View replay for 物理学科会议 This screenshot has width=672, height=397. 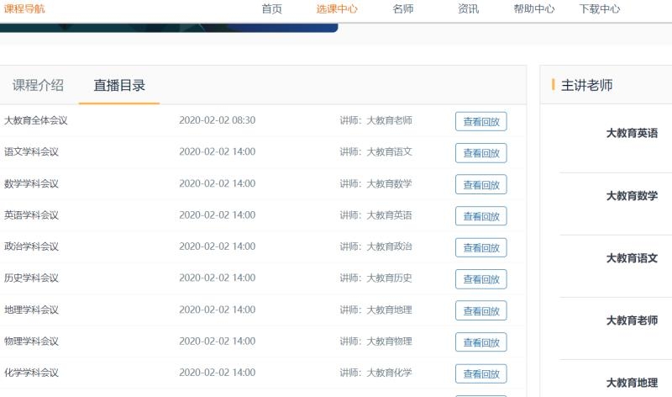(x=480, y=342)
